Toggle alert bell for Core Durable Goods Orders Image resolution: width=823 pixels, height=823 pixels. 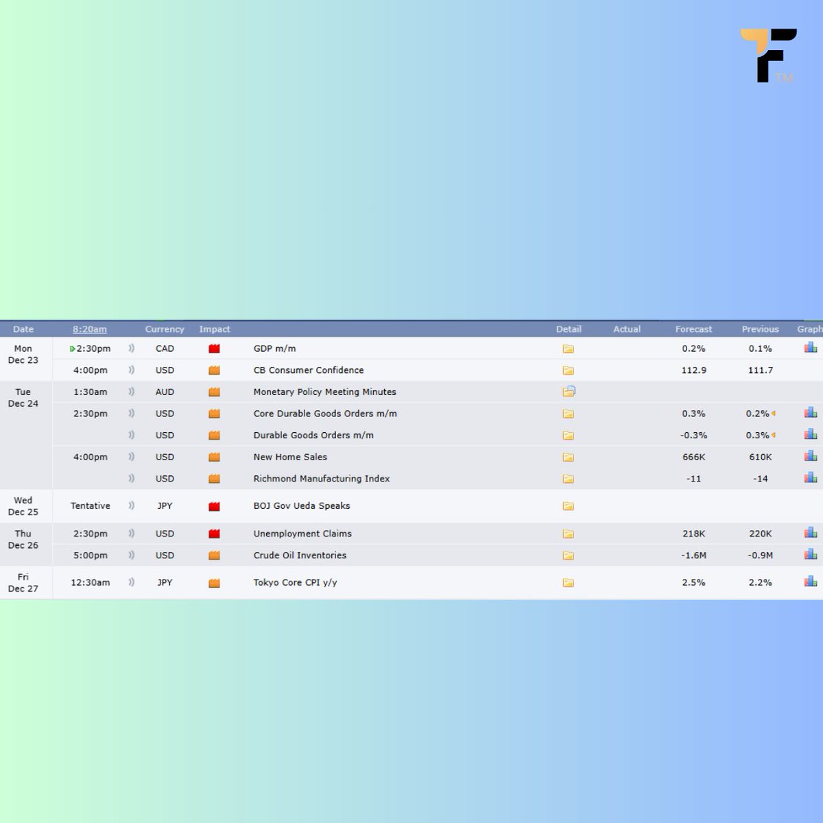(x=132, y=414)
